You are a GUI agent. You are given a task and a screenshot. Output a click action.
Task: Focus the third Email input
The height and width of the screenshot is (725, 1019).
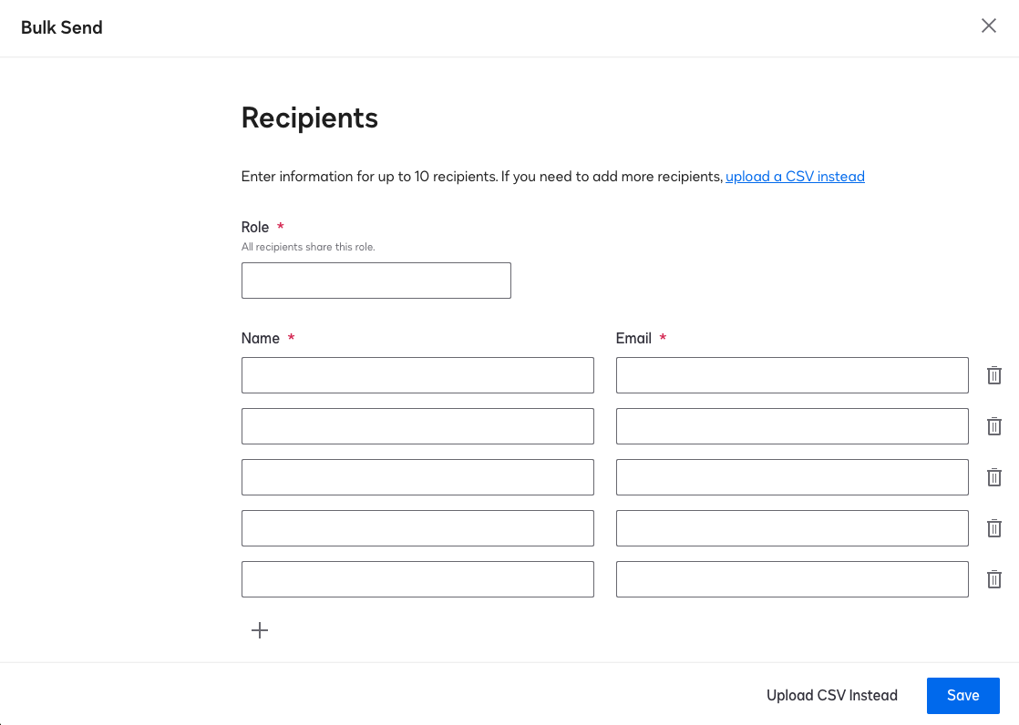click(x=792, y=477)
